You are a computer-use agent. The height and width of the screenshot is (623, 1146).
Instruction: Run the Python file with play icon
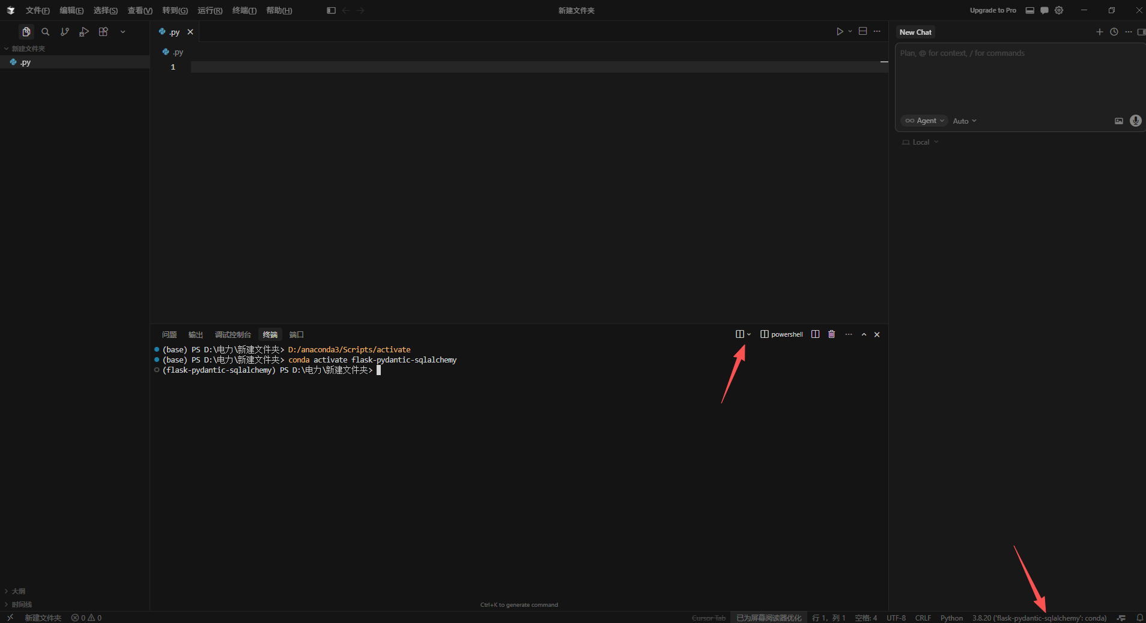pyautogui.click(x=840, y=31)
